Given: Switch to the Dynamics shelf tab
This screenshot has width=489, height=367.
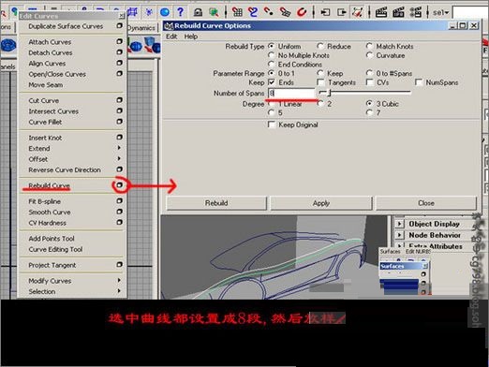Looking at the screenshot, I should coord(141,28).
